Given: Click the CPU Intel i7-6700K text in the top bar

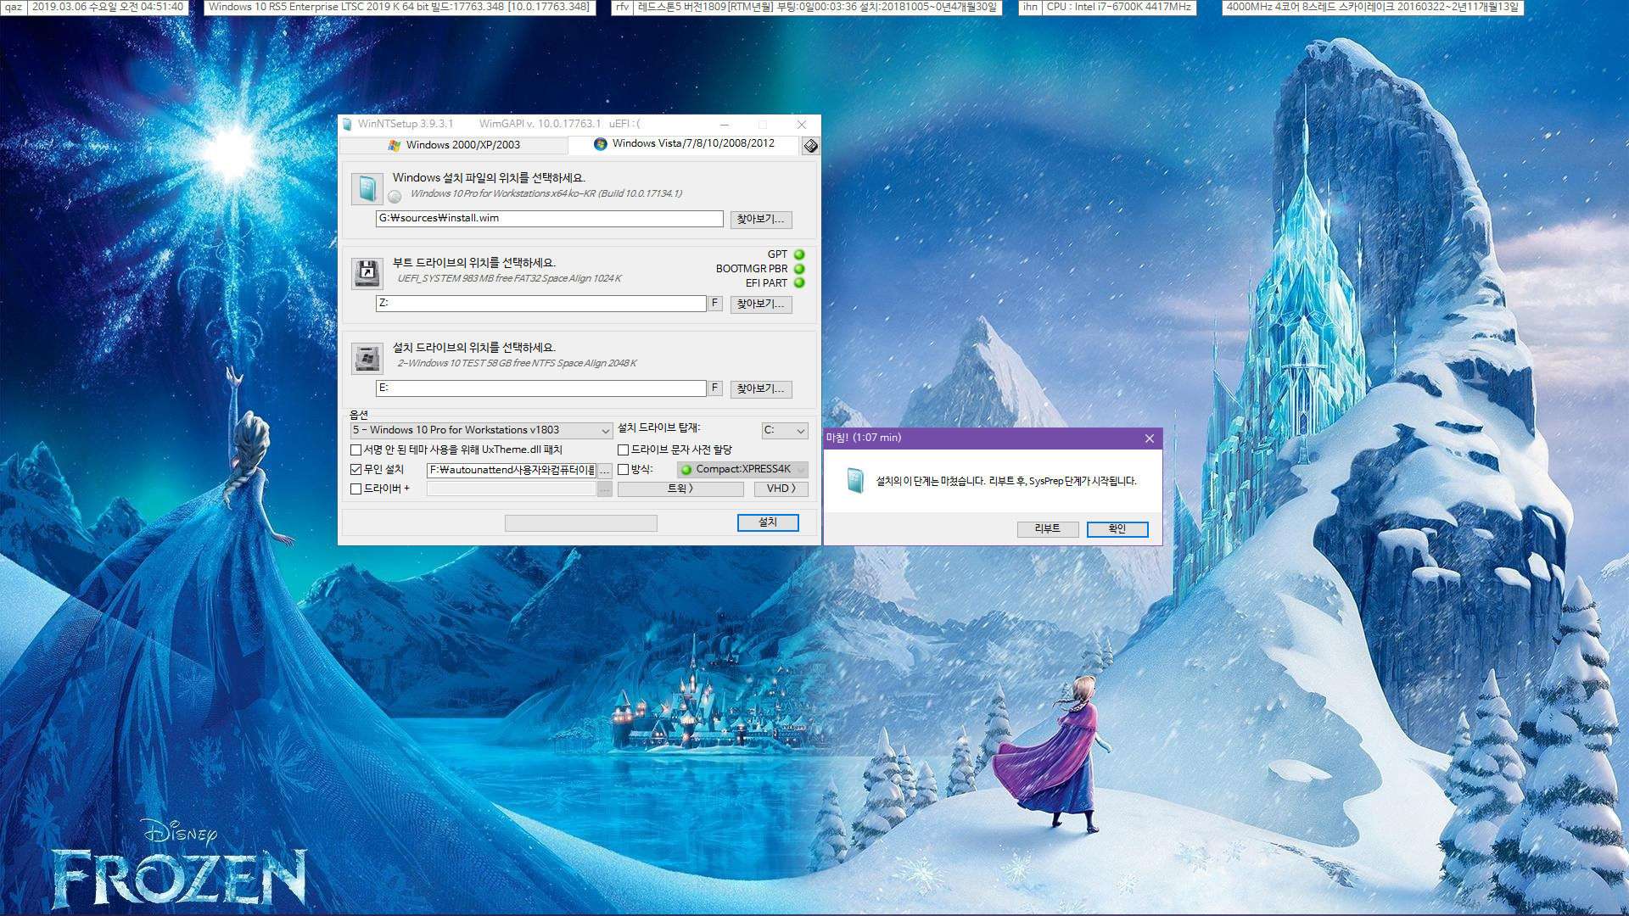Looking at the screenshot, I should pos(1119,7).
